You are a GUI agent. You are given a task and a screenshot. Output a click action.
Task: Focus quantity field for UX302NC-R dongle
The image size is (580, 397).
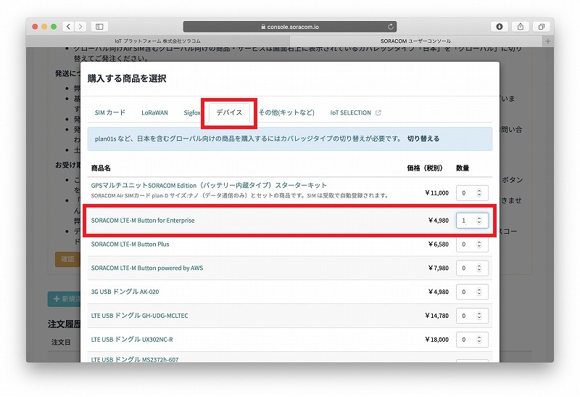[472, 340]
